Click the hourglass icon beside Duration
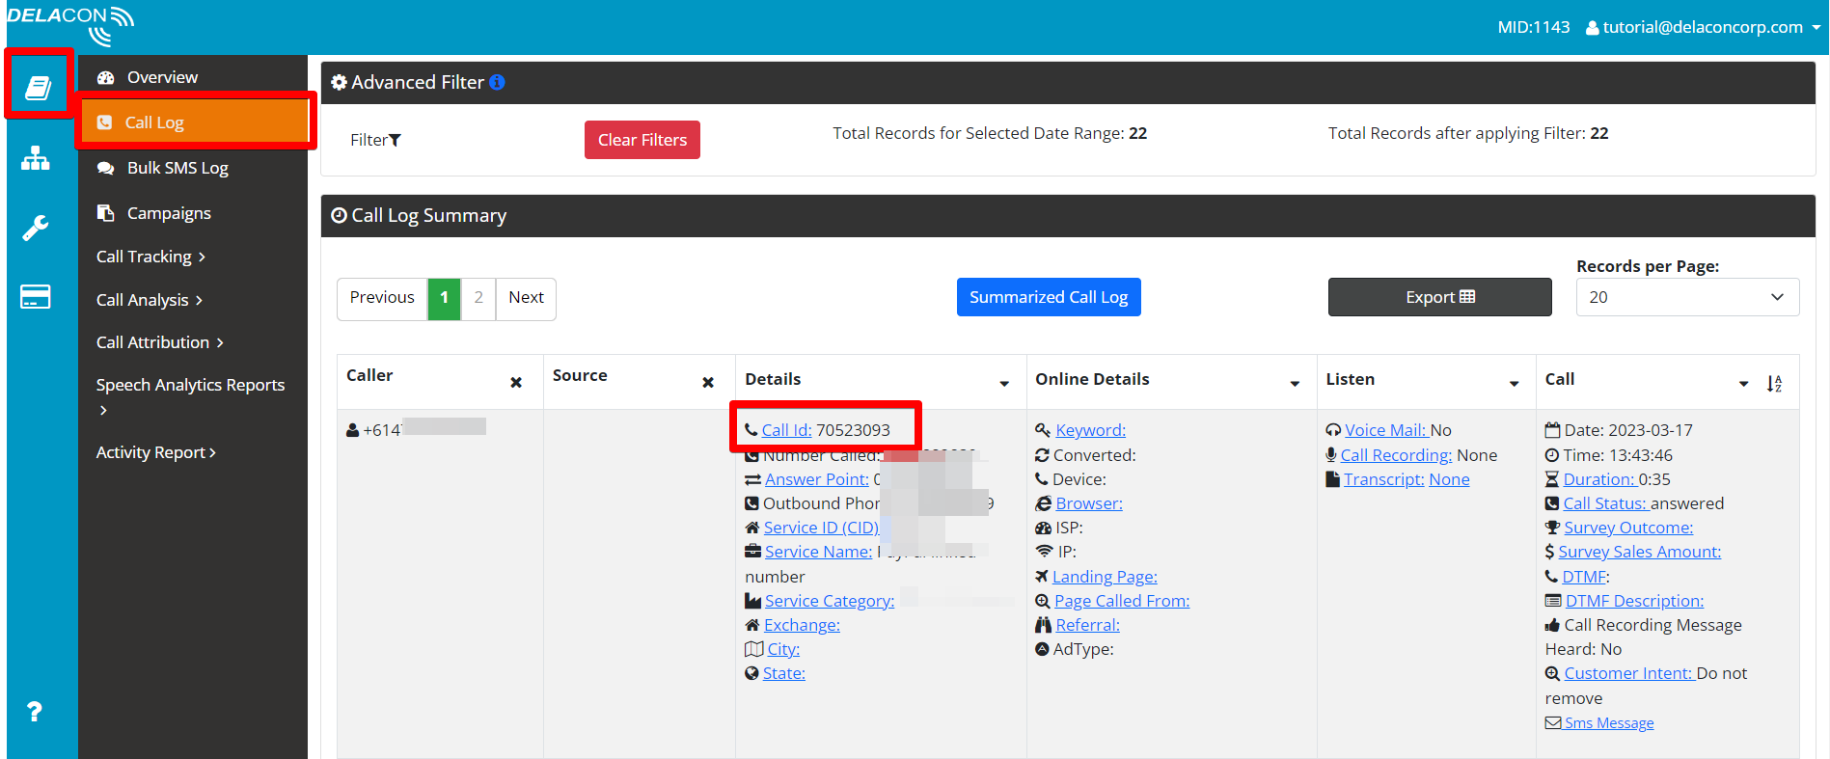The image size is (1830, 759). click(1552, 479)
